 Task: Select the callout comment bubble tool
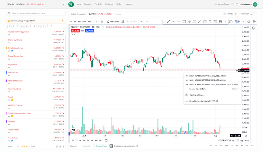[205, 22]
